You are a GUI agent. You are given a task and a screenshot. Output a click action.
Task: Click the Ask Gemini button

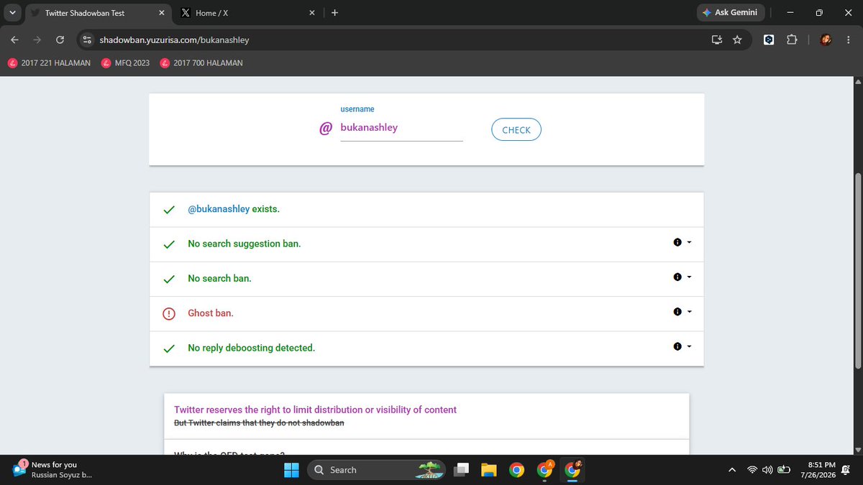pos(730,13)
